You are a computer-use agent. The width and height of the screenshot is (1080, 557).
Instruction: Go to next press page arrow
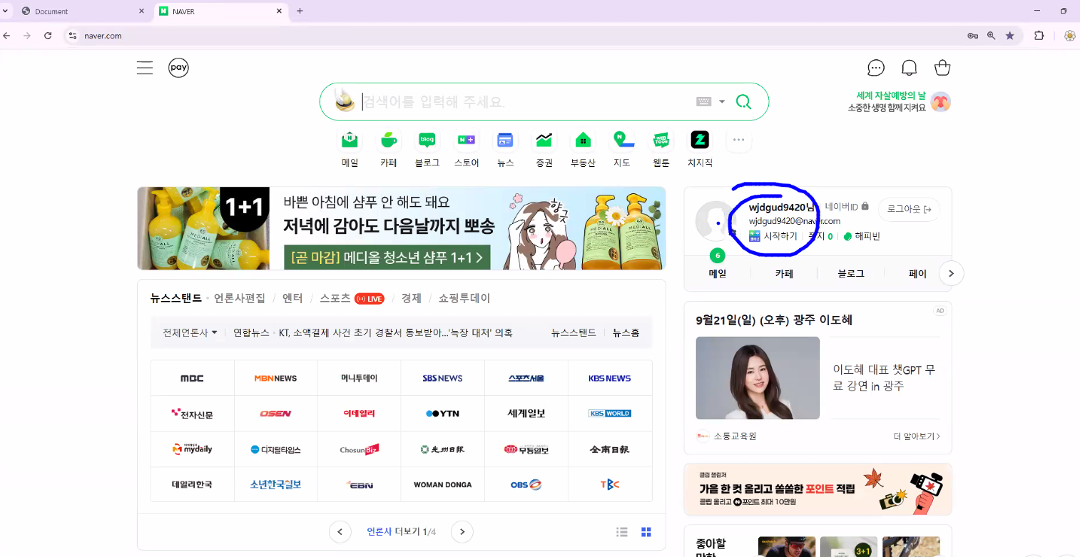coord(462,531)
